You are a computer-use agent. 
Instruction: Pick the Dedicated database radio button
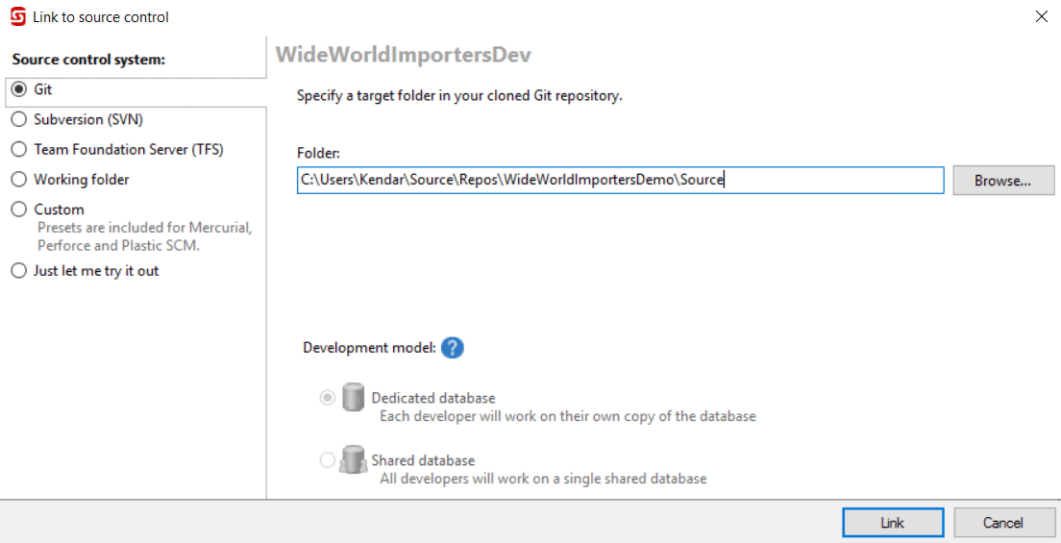328,398
